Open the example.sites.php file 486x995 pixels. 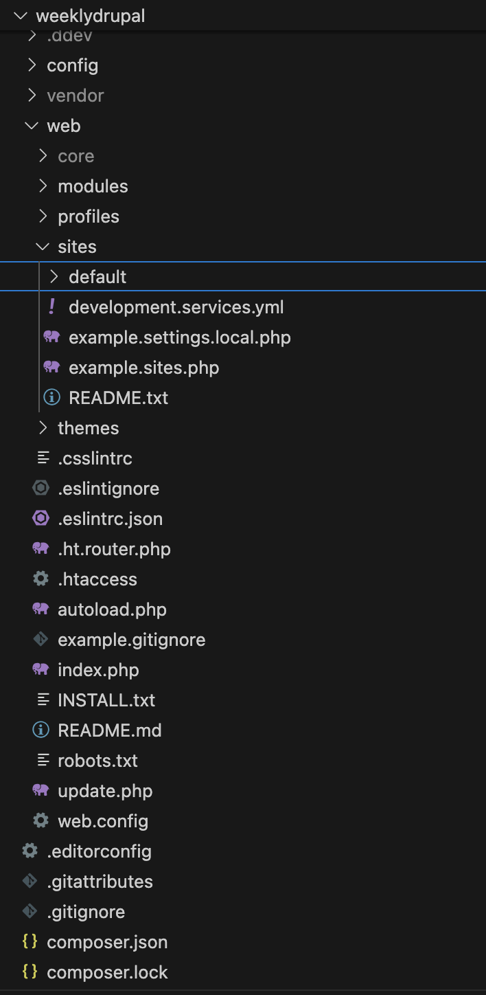point(144,368)
